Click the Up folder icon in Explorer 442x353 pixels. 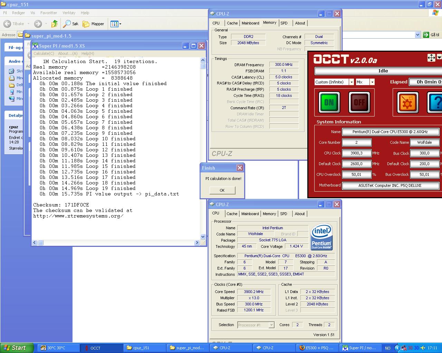tap(55, 24)
